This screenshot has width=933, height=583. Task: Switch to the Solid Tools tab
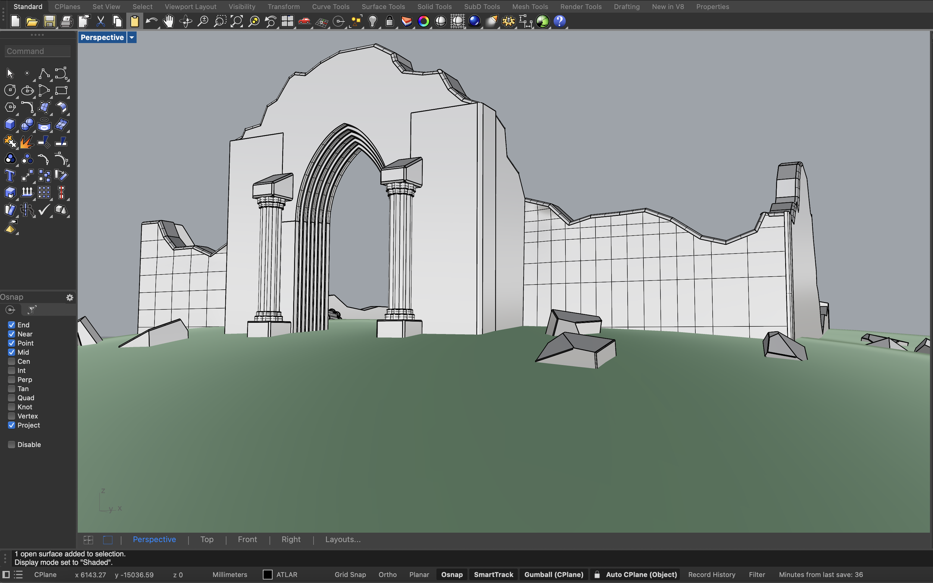pyautogui.click(x=434, y=7)
